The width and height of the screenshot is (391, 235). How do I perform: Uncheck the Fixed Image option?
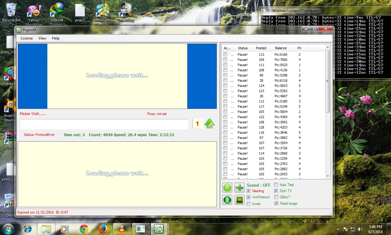(x=276, y=203)
